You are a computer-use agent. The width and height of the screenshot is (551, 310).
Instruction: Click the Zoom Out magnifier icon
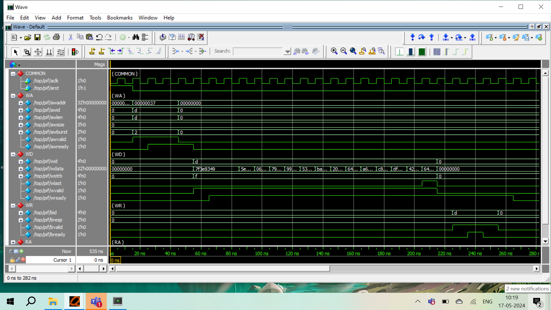(343, 51)
